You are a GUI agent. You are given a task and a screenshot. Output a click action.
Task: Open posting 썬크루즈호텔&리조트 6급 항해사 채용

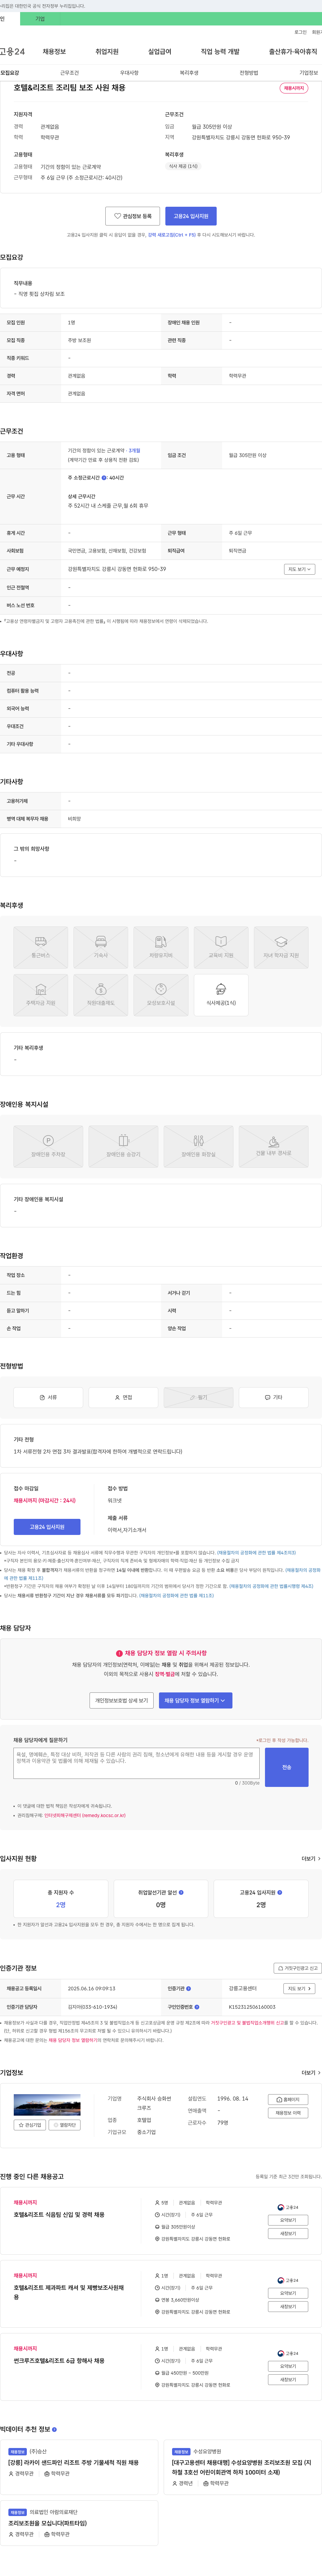coord(59,2361)
